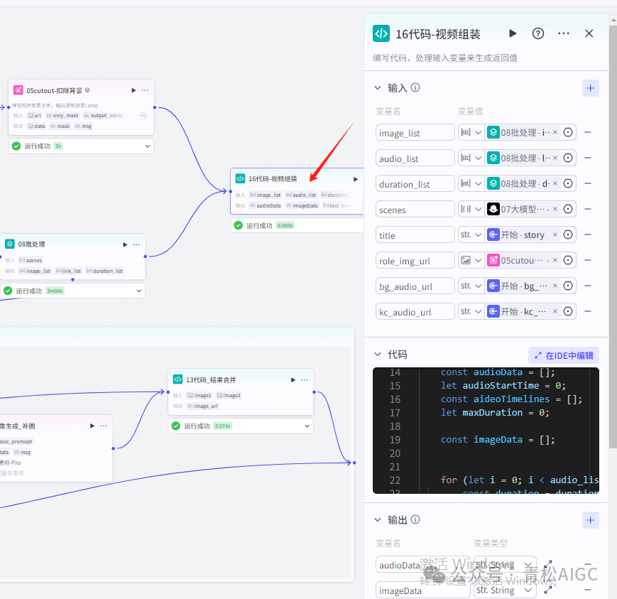The height and width of the screenshot is (599, 617).
Task: Run the 05cutout-扣除背景 node
Action: [133, 90]
